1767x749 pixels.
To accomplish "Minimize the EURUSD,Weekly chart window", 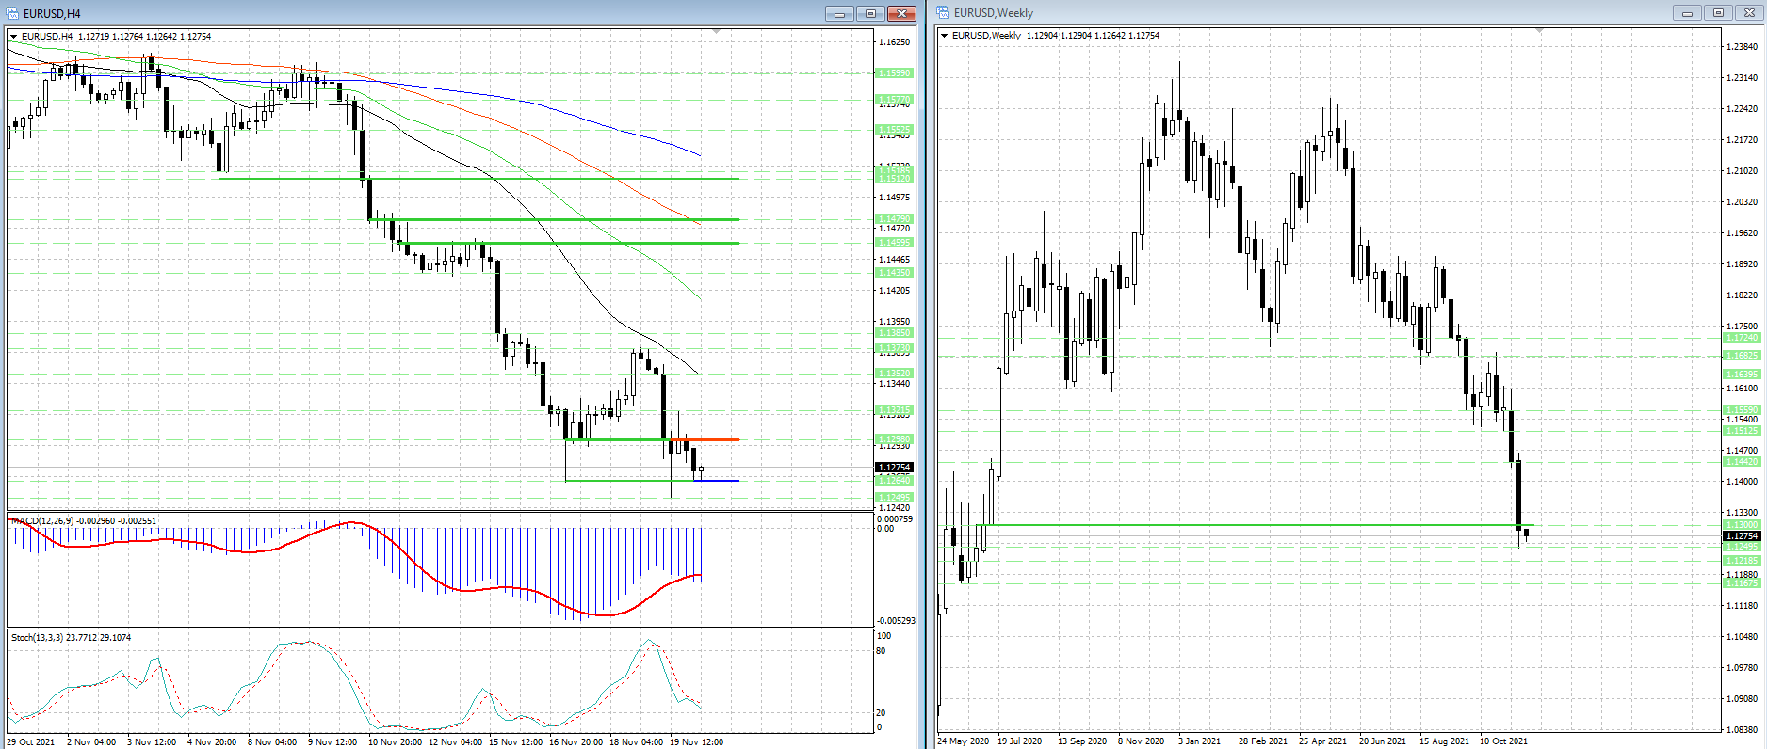I will 1687,13.
